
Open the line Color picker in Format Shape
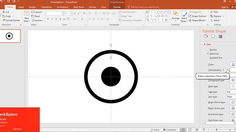pyautogui.click(x=233, y=65)
